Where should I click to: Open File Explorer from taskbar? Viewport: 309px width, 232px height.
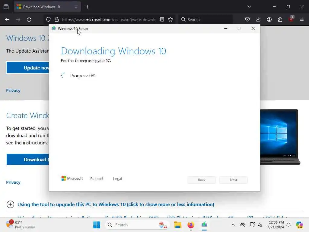177,225
